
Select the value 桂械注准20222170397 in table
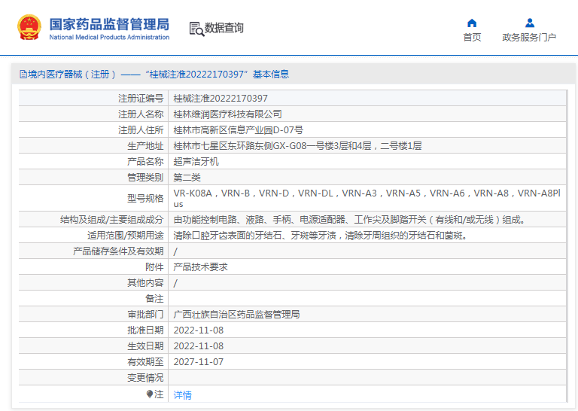click(x=221, y=99)
